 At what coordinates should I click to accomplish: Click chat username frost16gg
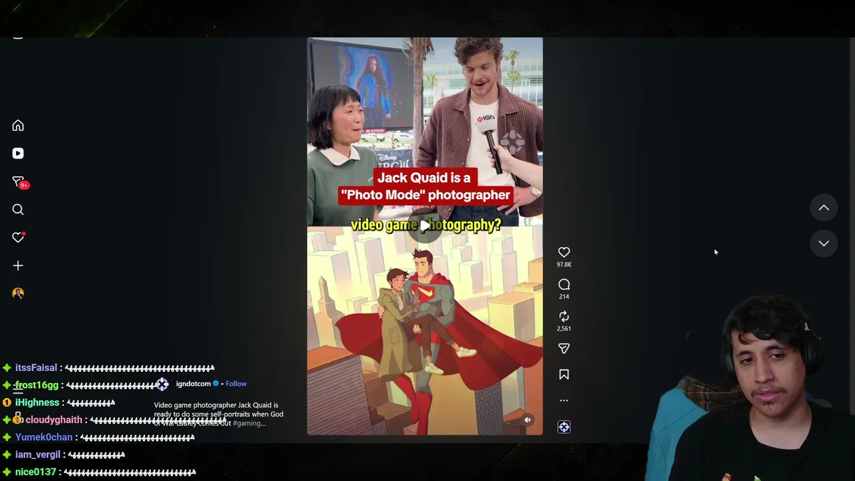coord(37,385)
